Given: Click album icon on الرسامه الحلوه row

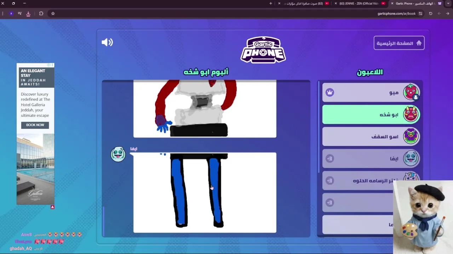Looking at the screenshot, I should [x=330, y=181].
